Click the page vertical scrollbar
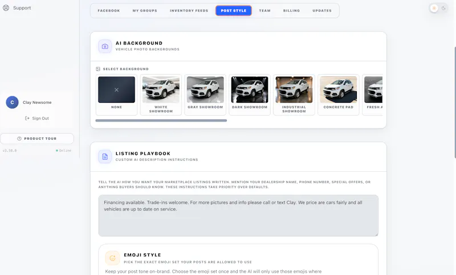This screenshot has width=456, height=275. 455,102
